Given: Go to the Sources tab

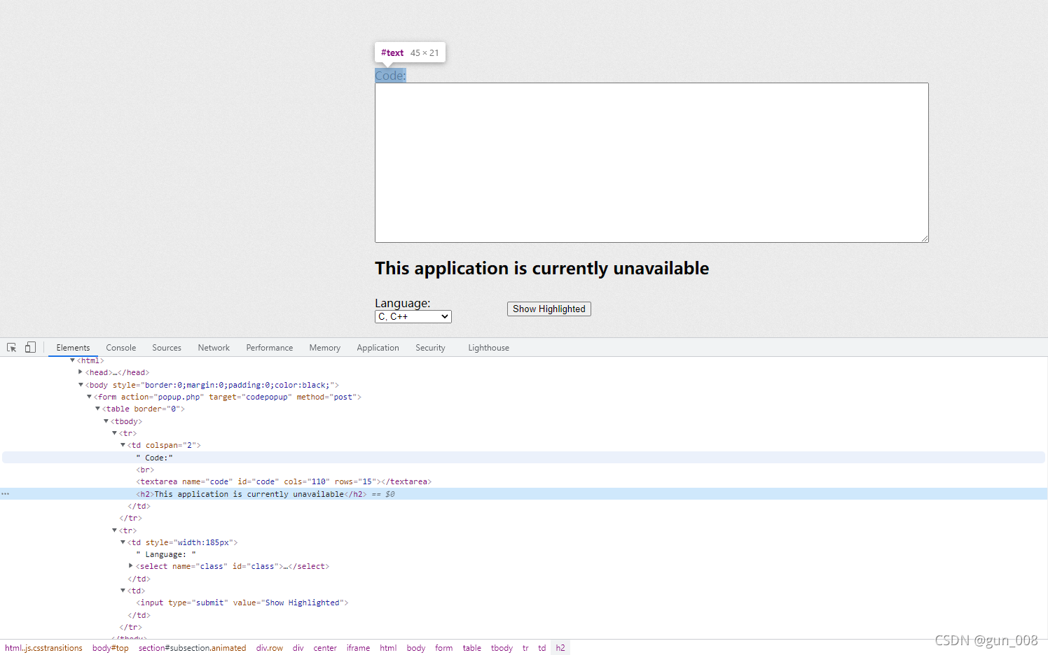Looking at the screenshot, I should coord(167,348).
